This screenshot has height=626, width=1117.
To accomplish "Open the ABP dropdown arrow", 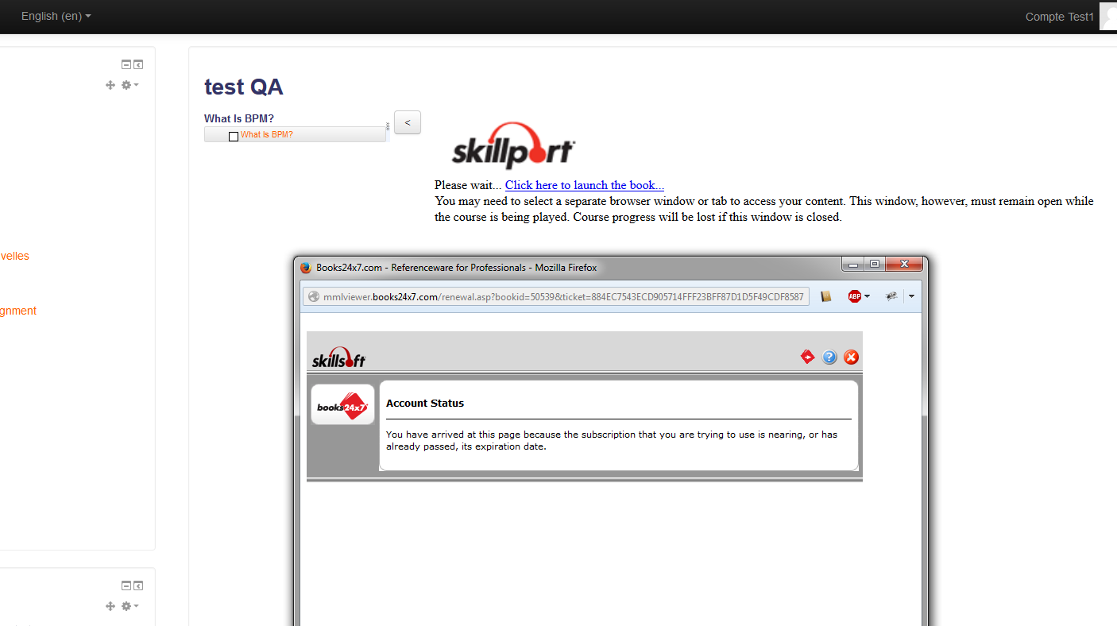I will click(x=867, y=296).
